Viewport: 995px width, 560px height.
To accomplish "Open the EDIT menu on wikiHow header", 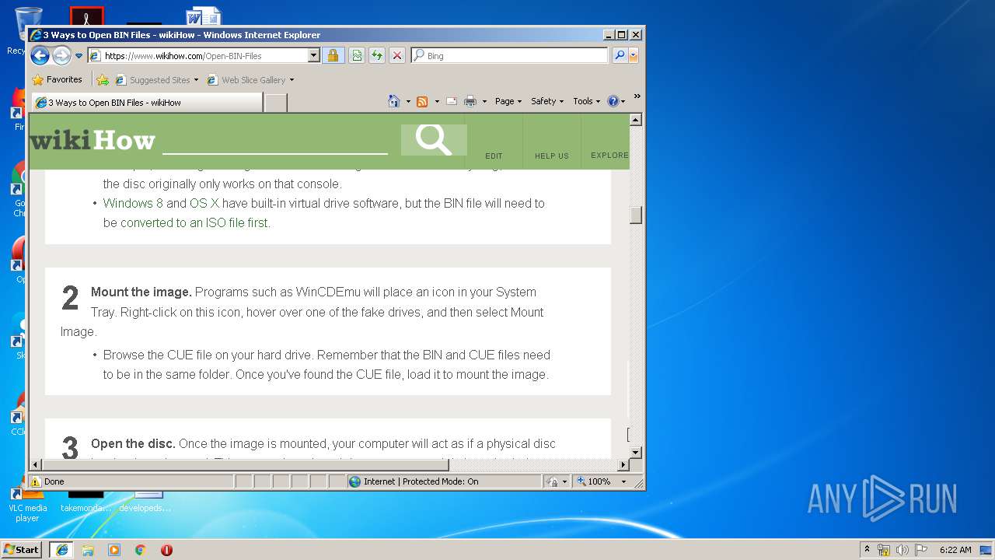I will 494,156.
